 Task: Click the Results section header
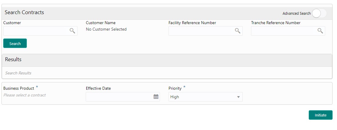click(x=13, y=59)
